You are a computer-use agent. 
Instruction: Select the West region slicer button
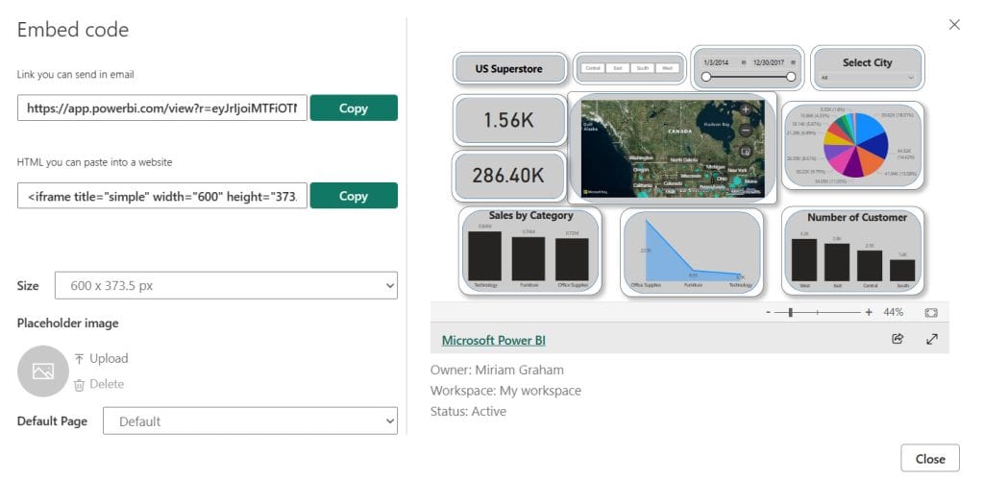(x=667, y=68)
